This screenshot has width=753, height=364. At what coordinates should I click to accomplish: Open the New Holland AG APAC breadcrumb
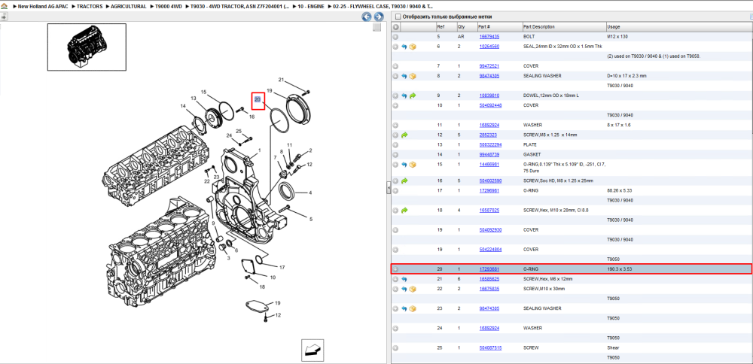44,7
